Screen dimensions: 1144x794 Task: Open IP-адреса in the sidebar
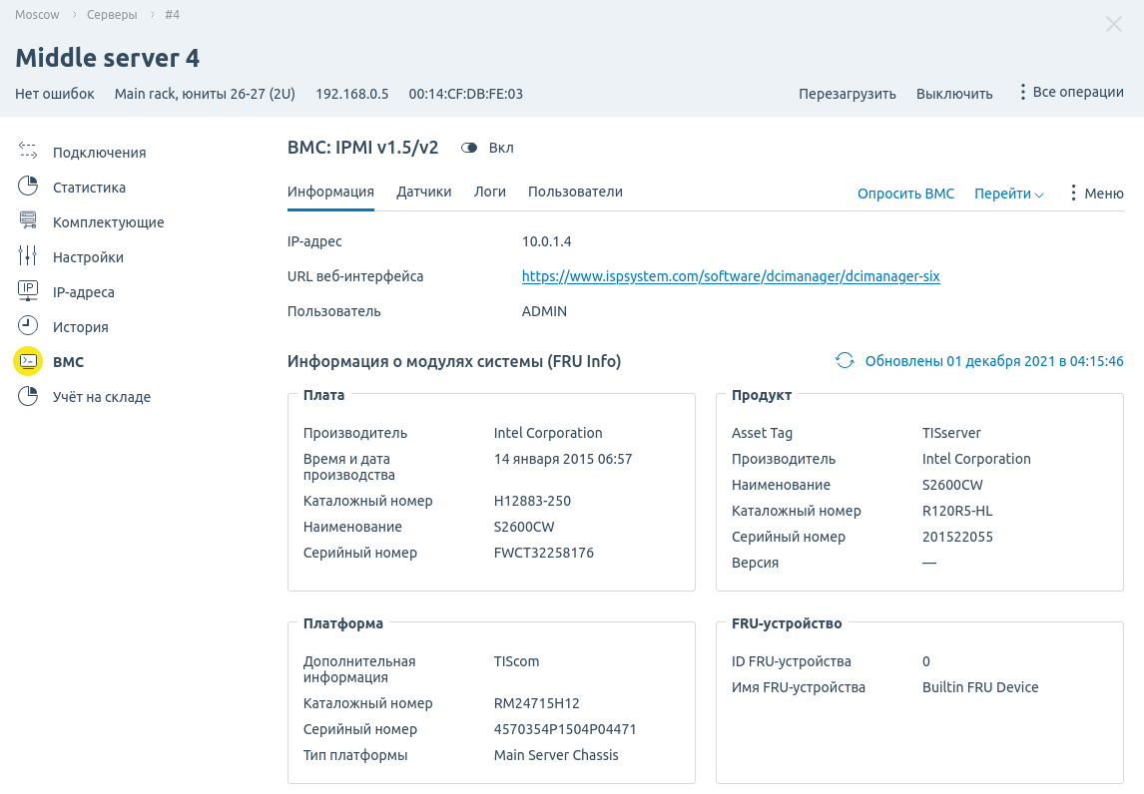(83, 292)
